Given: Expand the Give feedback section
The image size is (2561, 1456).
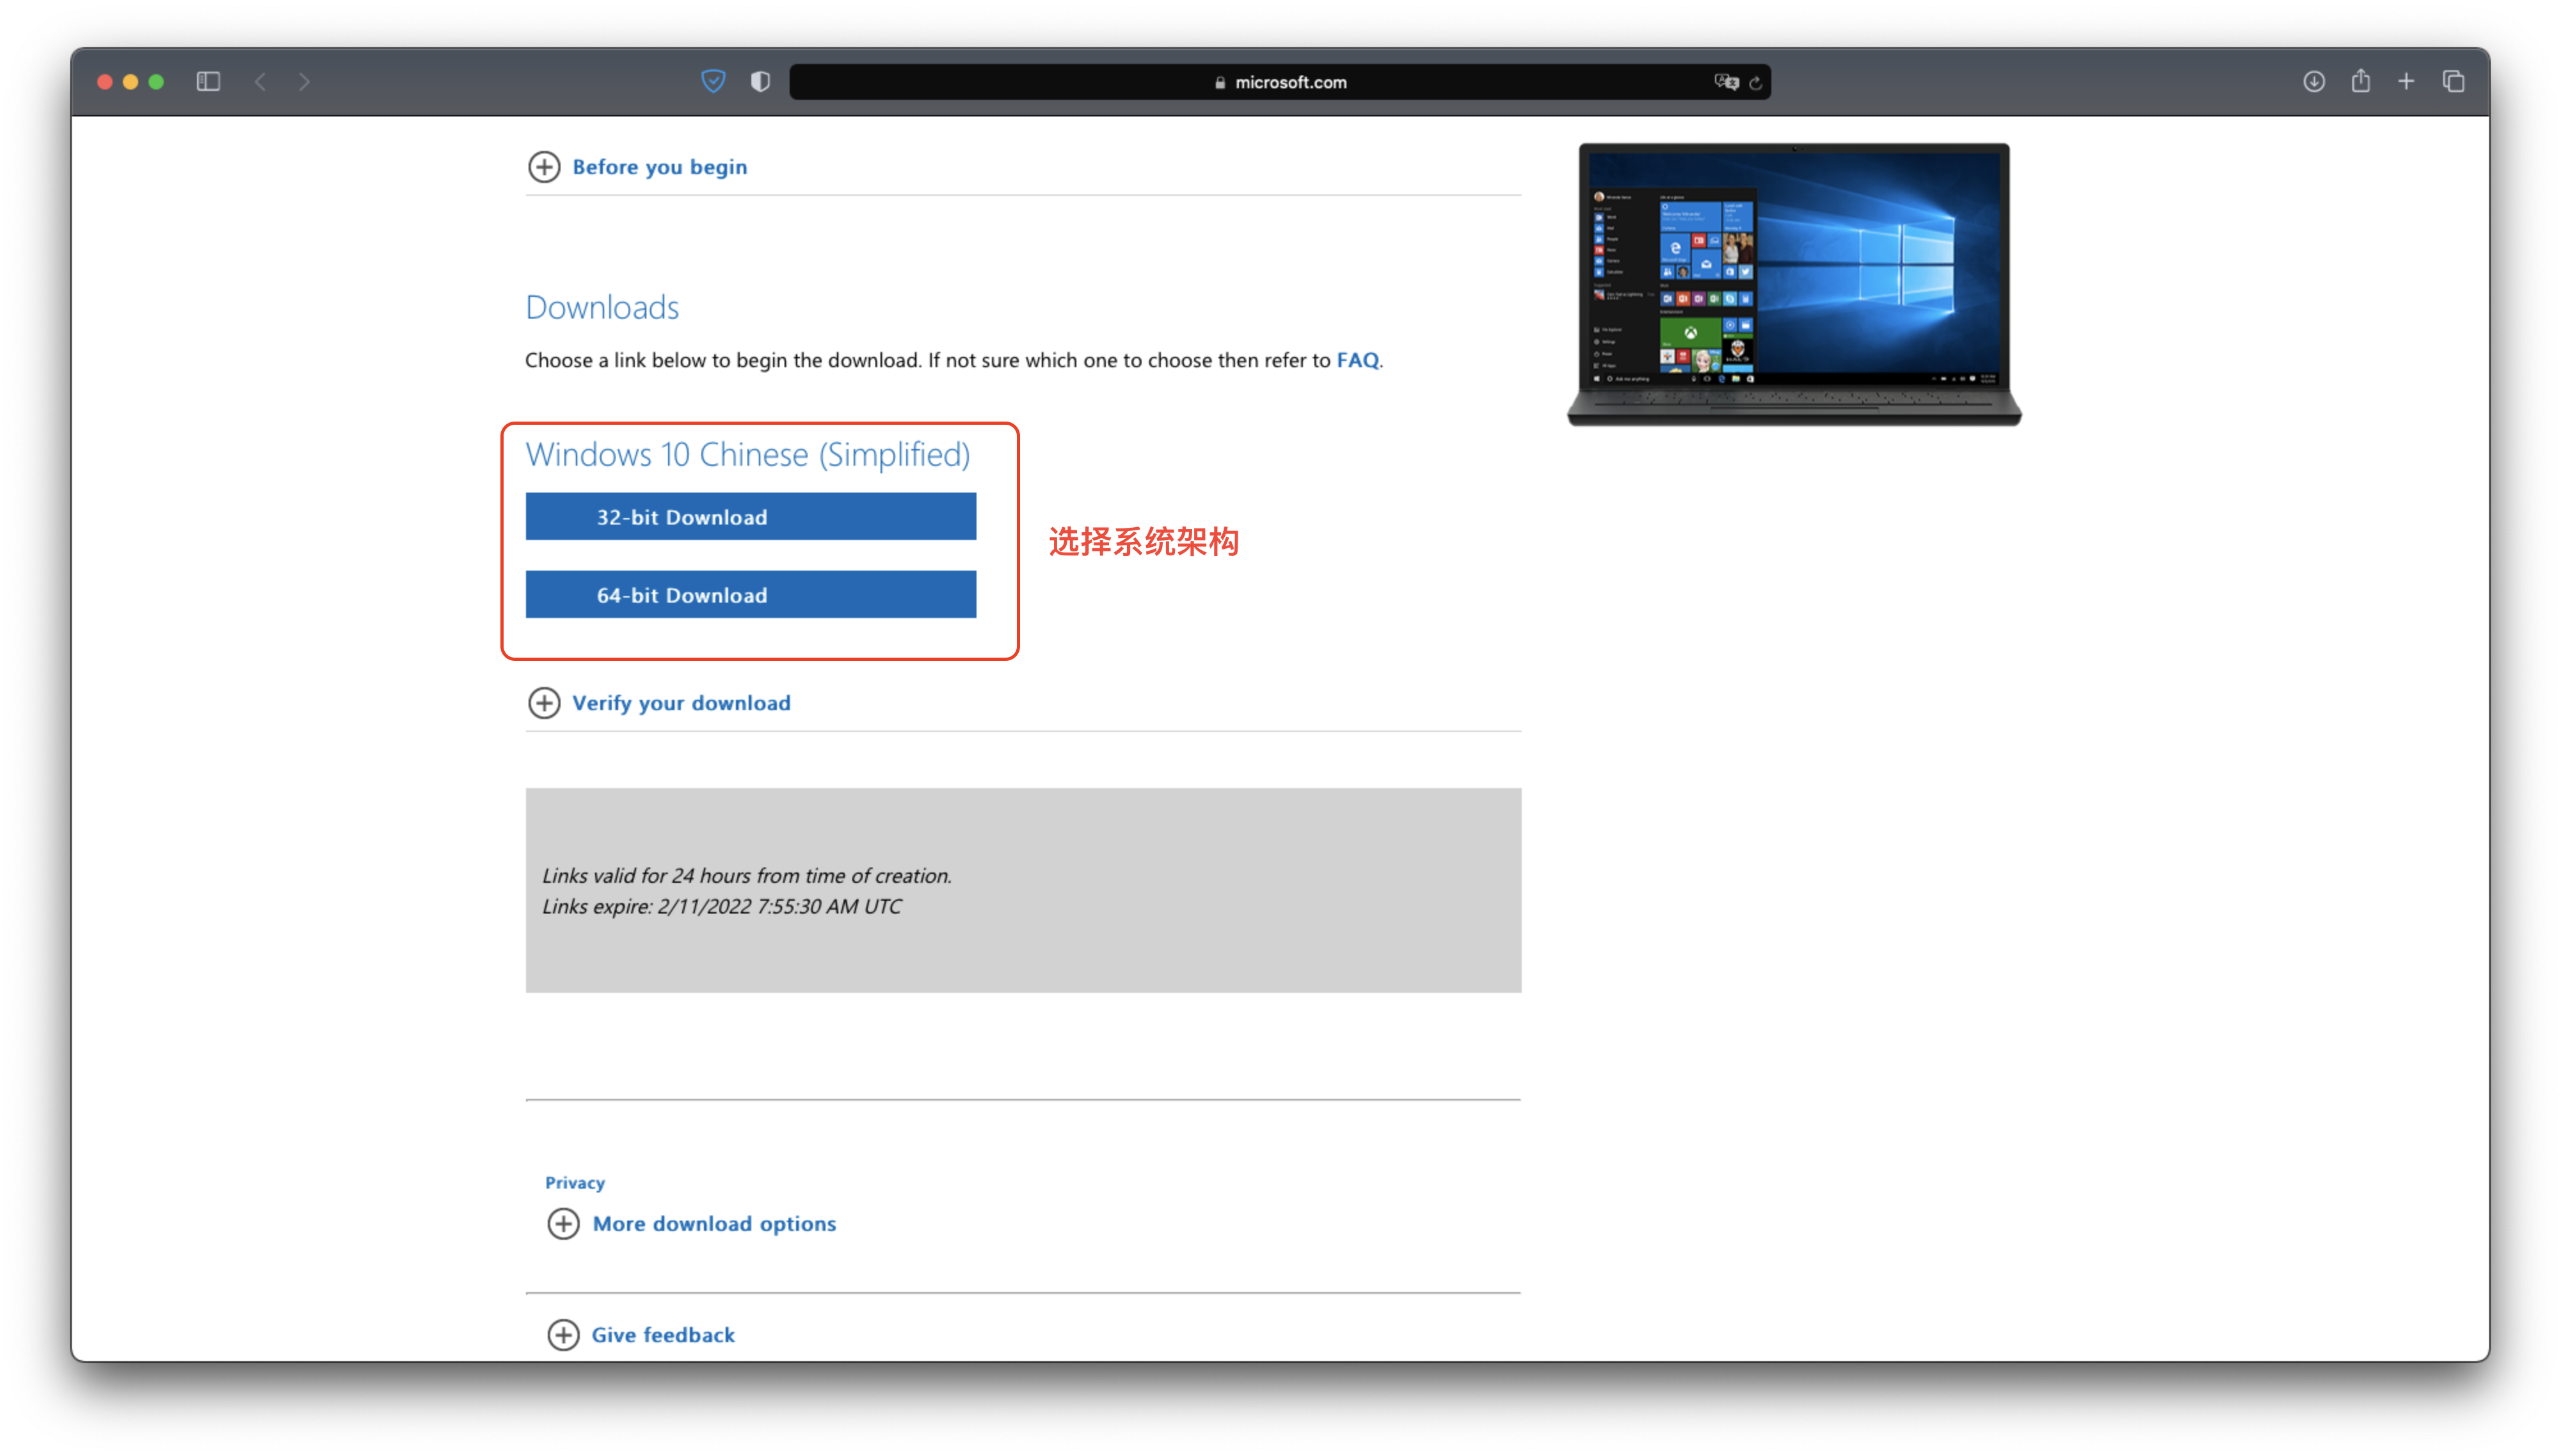Looking at the screenshot, I should point(662,1335).
